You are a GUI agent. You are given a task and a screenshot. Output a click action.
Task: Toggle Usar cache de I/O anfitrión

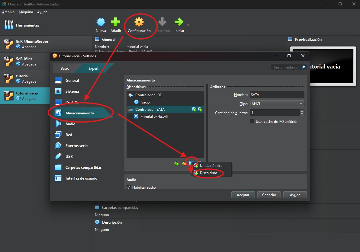252,121
